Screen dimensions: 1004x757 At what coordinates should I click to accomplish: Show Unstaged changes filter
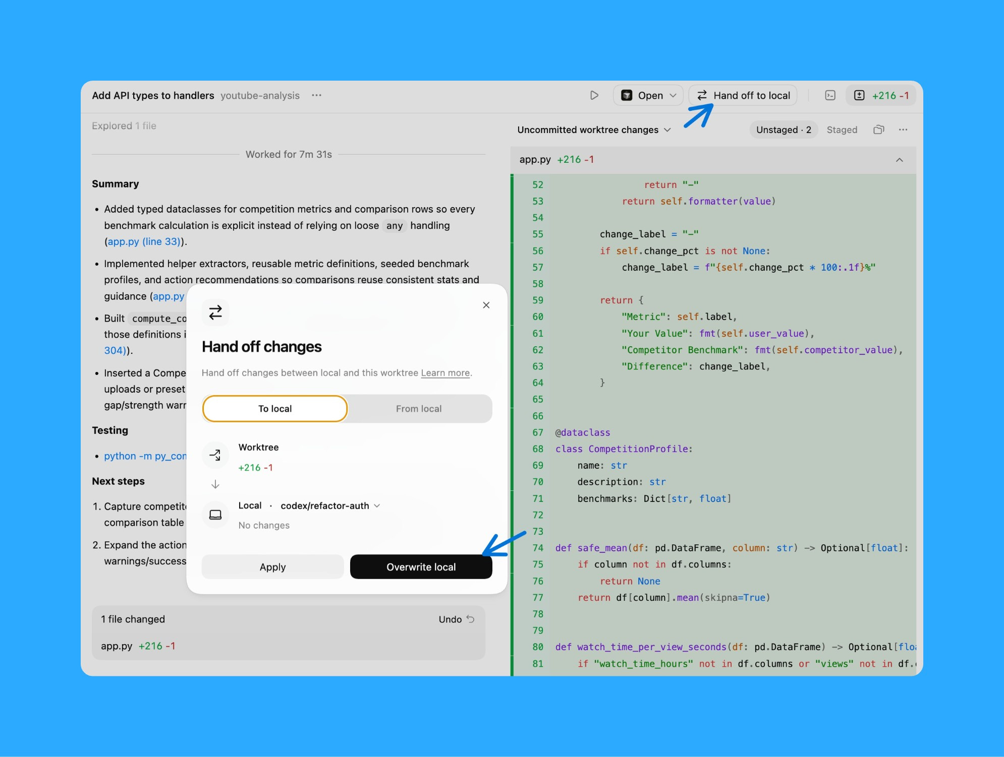[x=783, y=130]
